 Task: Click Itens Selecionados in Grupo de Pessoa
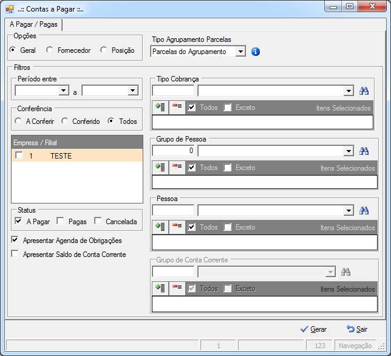348,168
